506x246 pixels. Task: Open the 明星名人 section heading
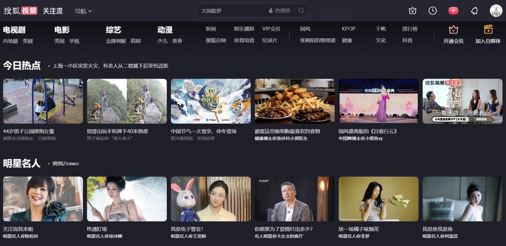click(22, 163)
